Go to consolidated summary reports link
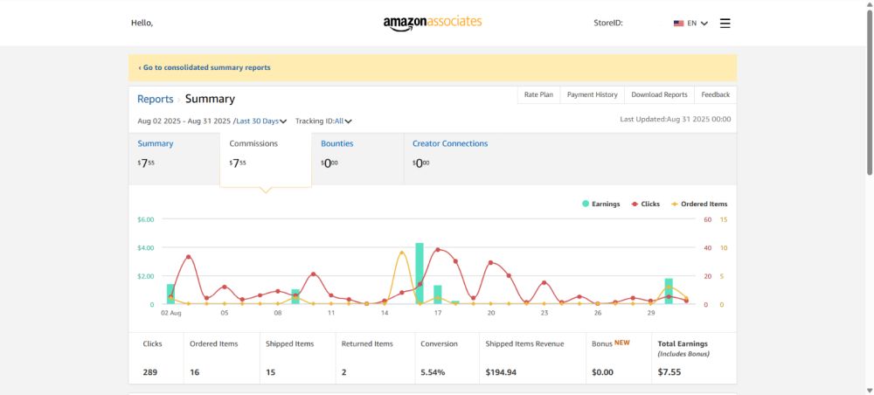The height and width of the screenshot is (395, 874). pyautogui.click(x=205, y=67)
